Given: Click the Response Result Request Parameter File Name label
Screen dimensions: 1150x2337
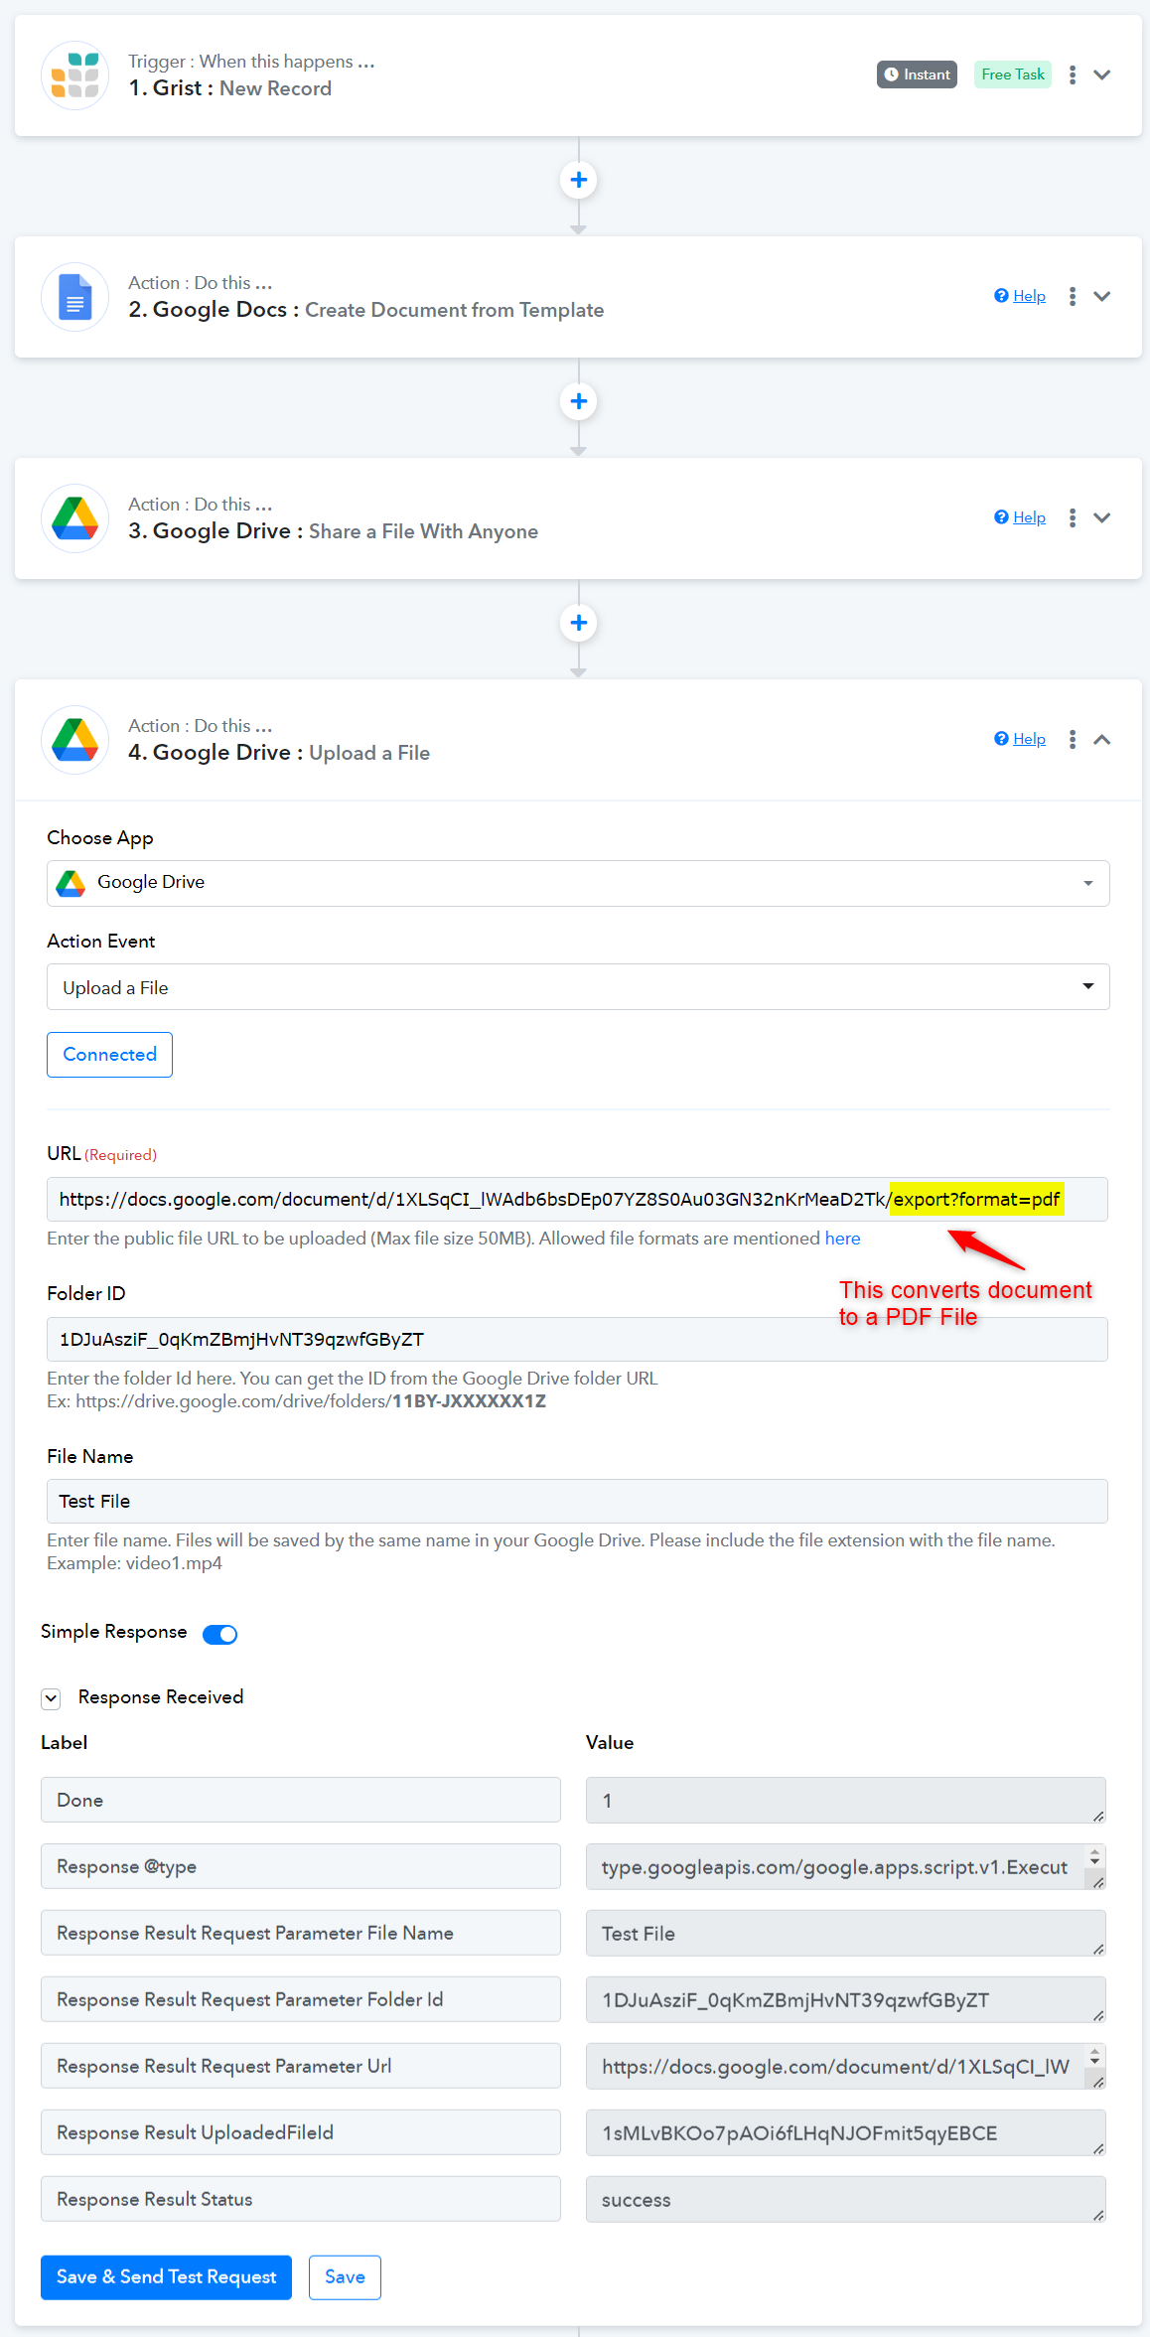Looking at the screenshot, I should [x=301, y=1933].
